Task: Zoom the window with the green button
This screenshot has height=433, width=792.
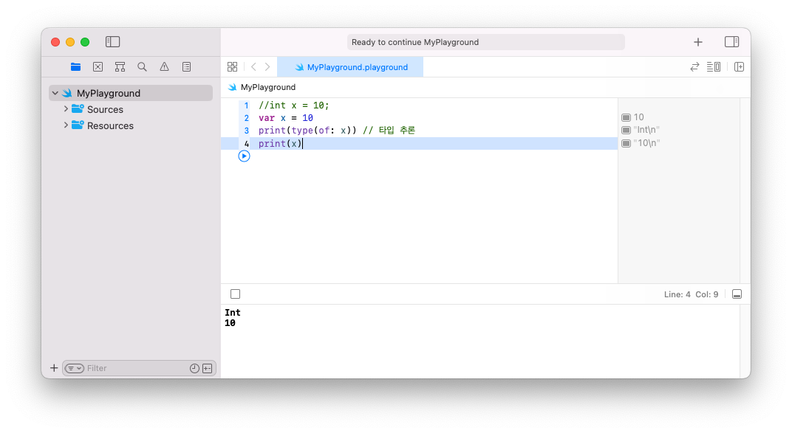Action: pos(85,42)
